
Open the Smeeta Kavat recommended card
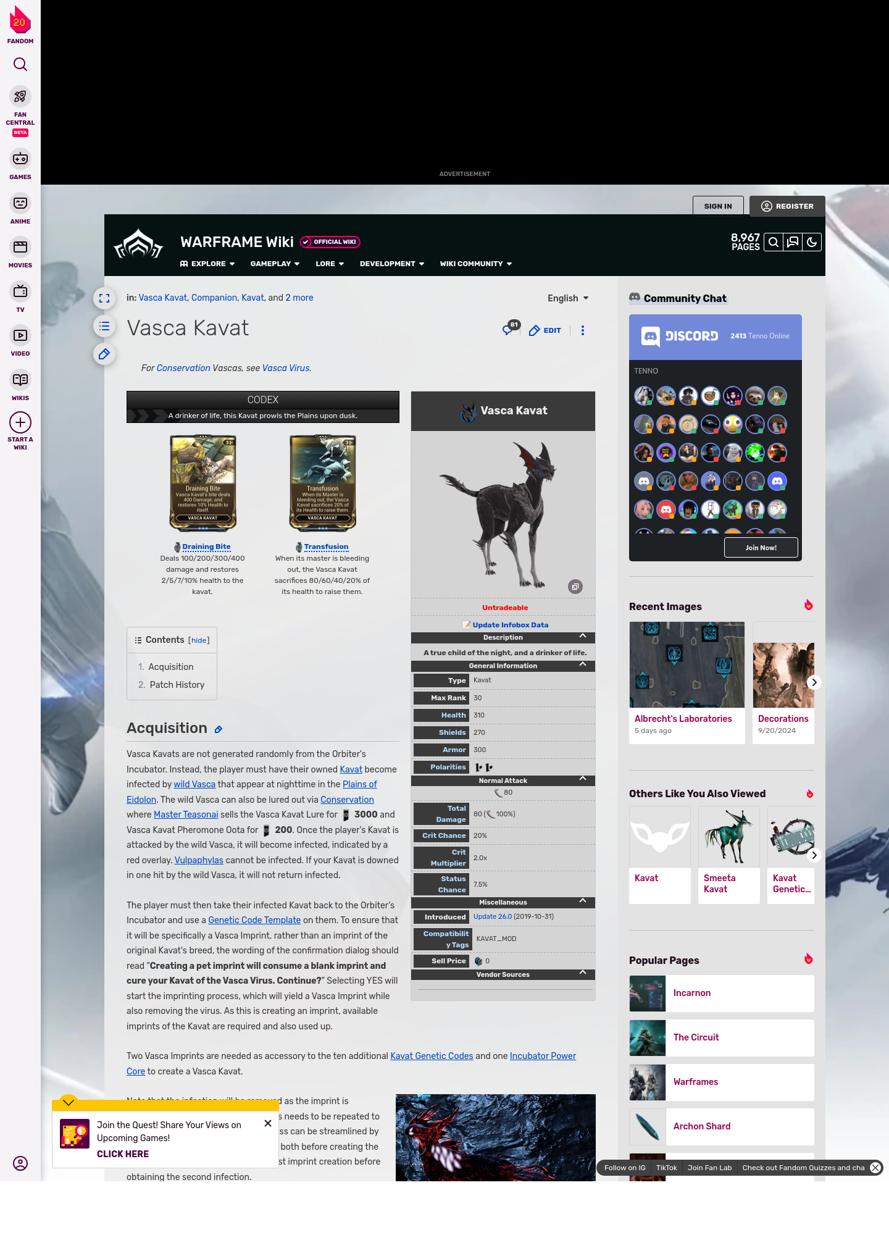pos(729,855)
